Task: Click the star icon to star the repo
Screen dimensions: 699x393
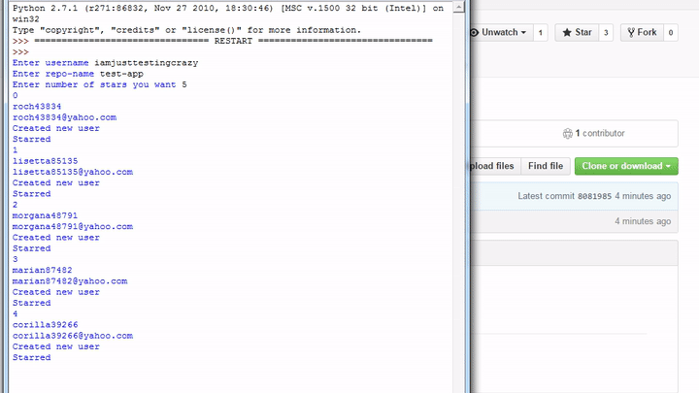Action: [568, 33]
